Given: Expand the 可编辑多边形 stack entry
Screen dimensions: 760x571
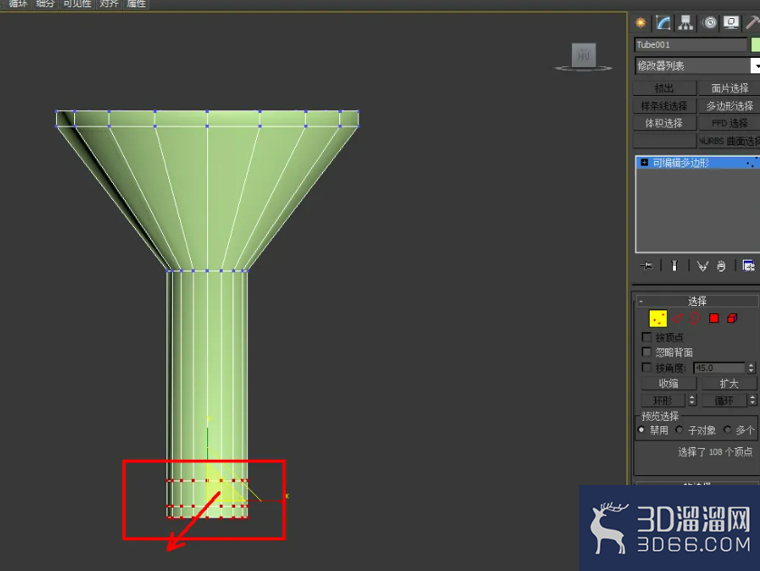Looking at the screenshot, I should 644,162.
